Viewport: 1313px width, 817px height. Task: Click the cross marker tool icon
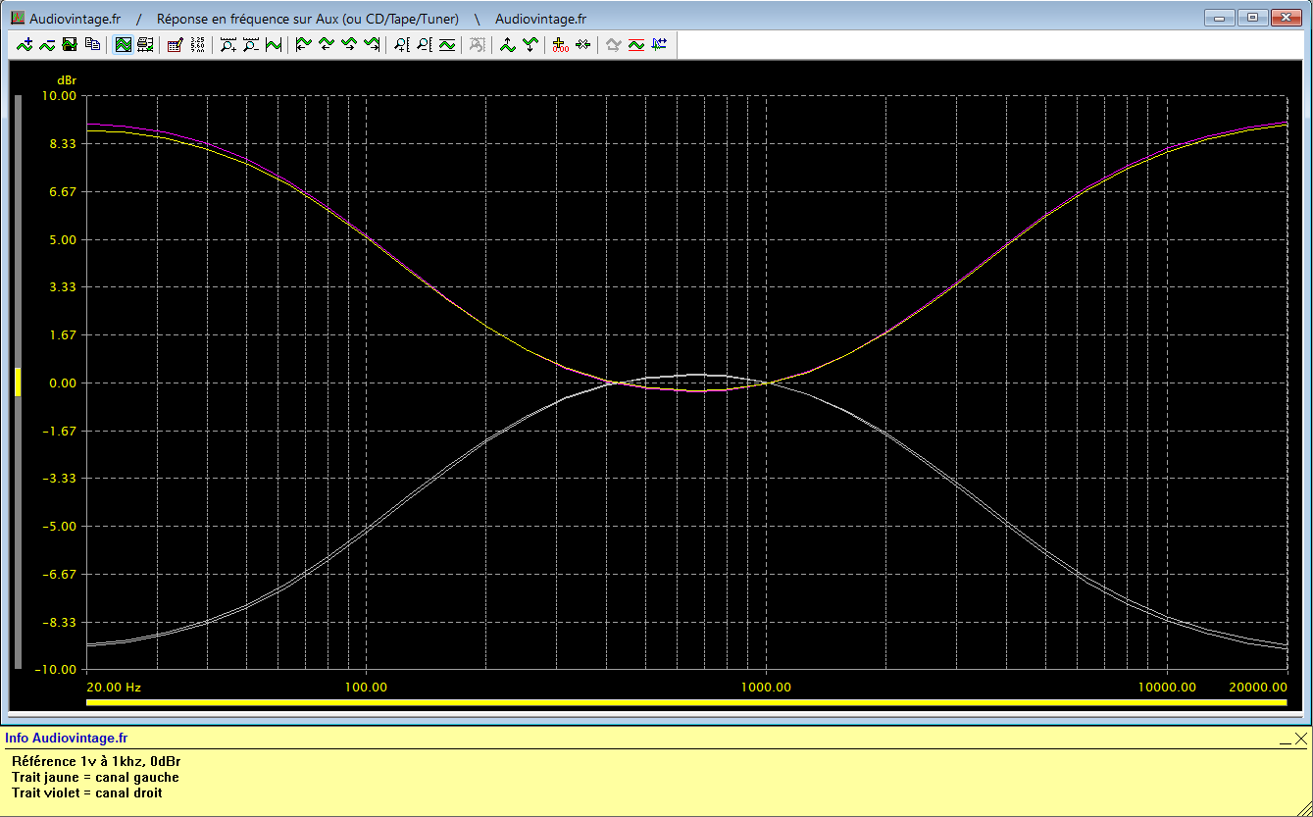pos(582,44)
